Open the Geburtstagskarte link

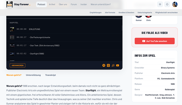tap(145, 13)
